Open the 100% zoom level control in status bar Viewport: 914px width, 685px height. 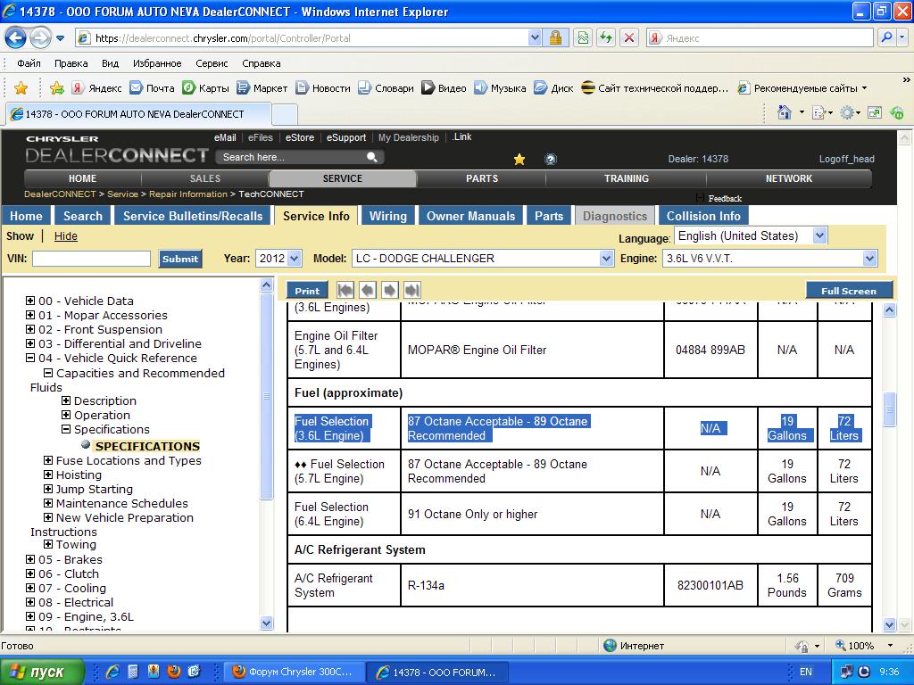coord(864,646)
